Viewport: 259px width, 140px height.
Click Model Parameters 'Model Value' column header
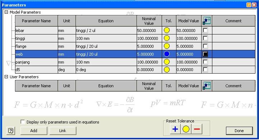tap(189, 21)
